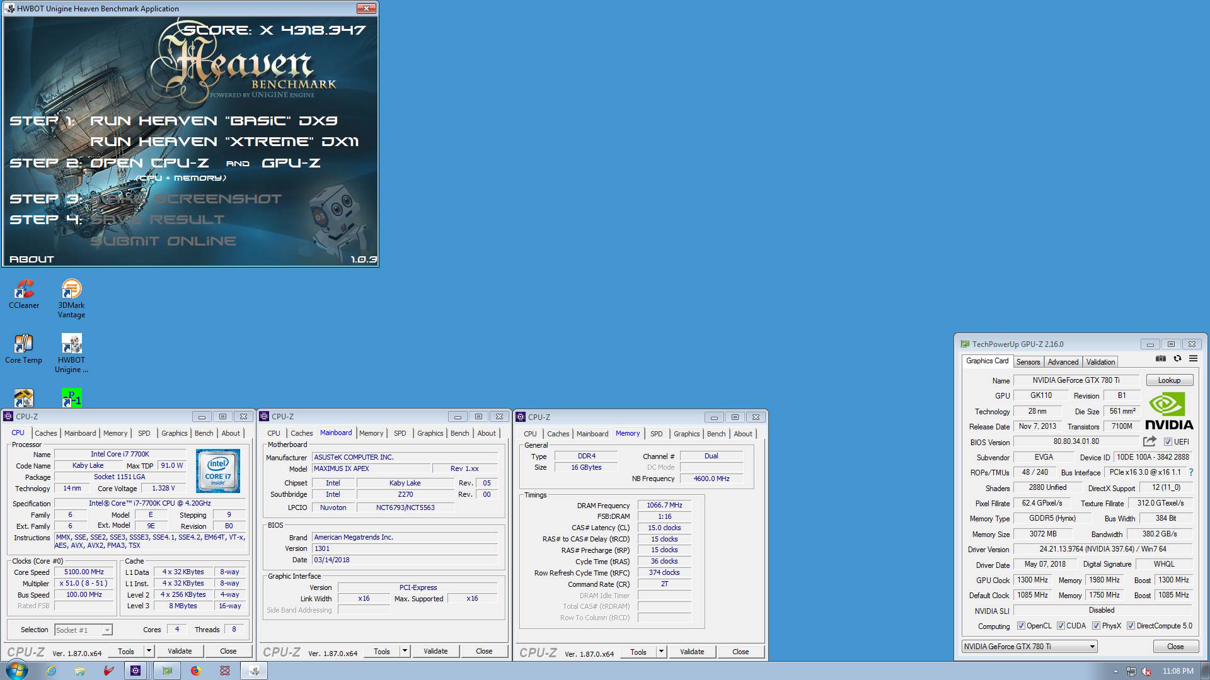Expand Tools arrow in the CPU-tab CPU-Z window
Image resolution: width=1210 pixels, height=680 pixels.
point(149,651)
